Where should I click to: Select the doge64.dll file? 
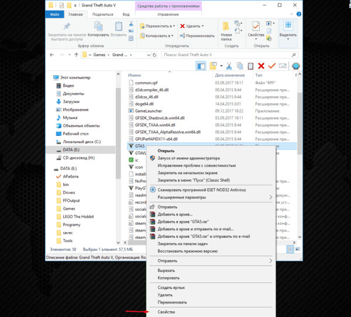(141, 104)
